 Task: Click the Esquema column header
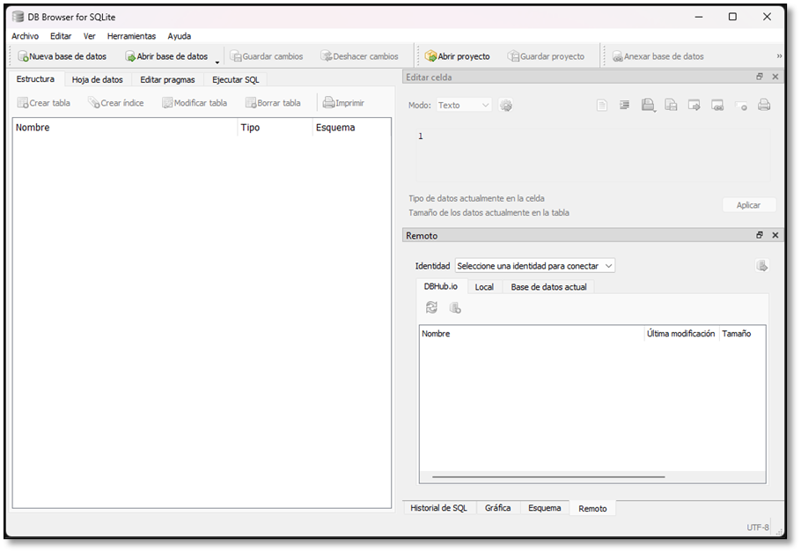(351, 128)
